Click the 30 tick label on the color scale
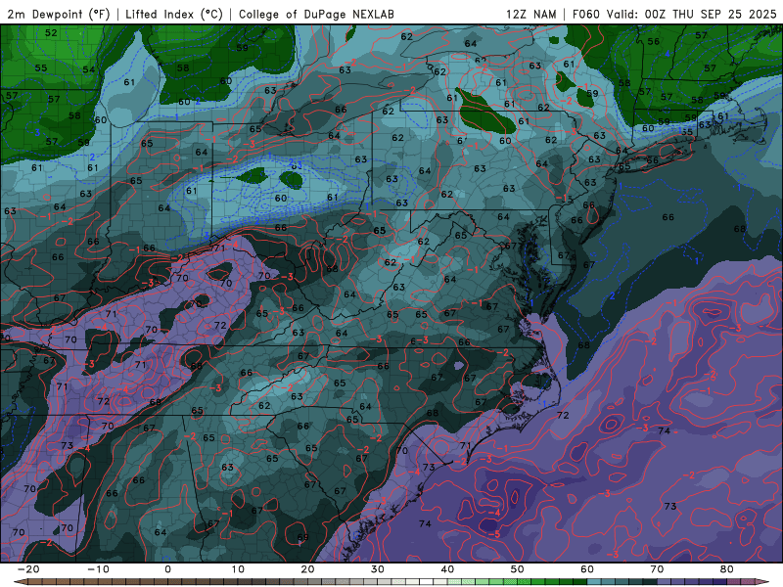 (378, 569)
